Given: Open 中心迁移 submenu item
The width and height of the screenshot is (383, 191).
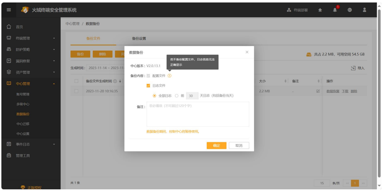Looking at the screenshot, I should pyautogui.click(x=23, y=124).
